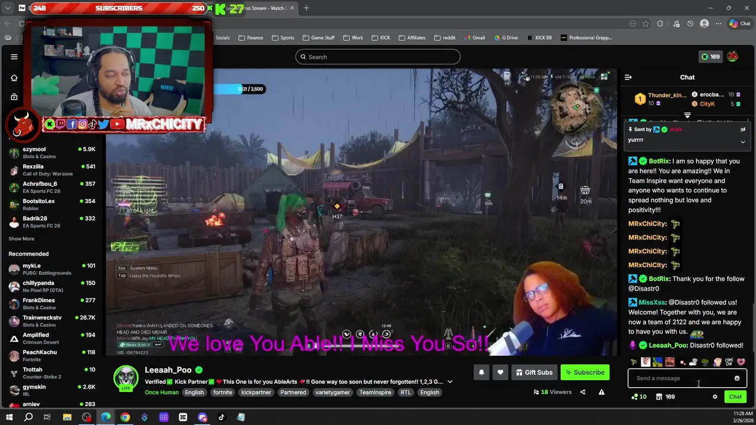Click the share icon next to Viewers

582,392
